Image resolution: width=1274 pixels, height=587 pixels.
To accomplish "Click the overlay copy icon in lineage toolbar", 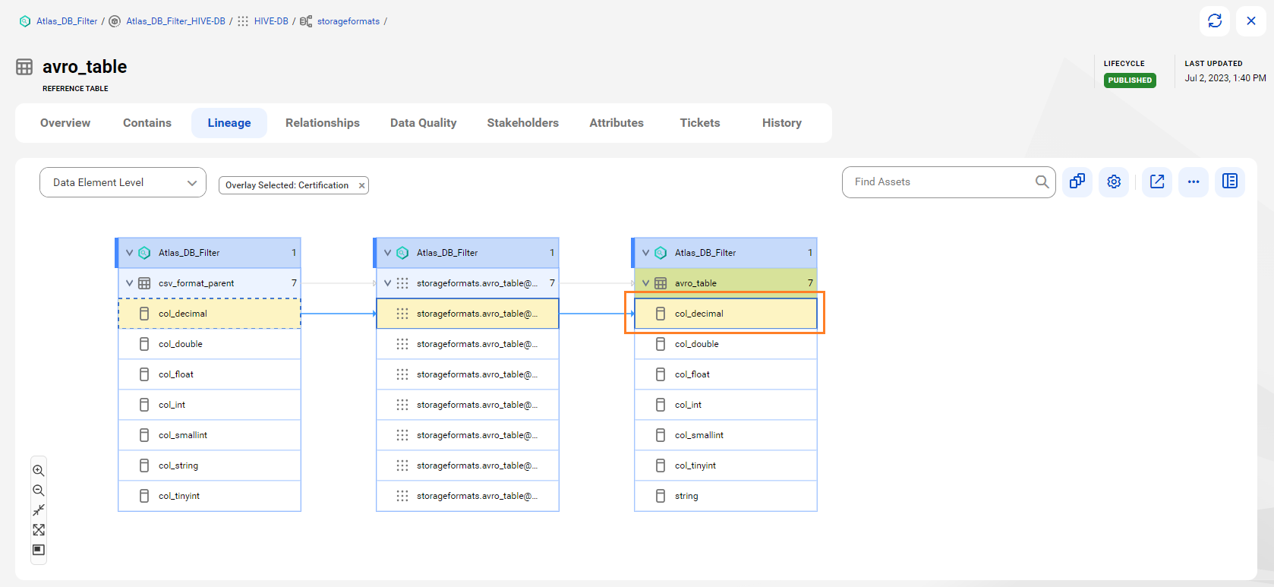I will coord(1077,181).
